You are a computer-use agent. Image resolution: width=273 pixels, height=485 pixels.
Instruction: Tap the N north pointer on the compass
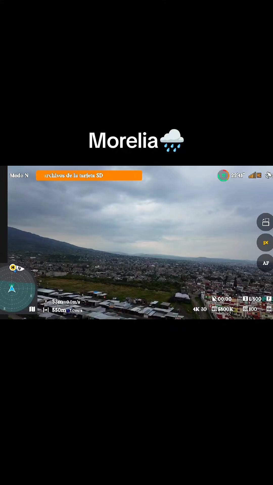coord(20,269)
